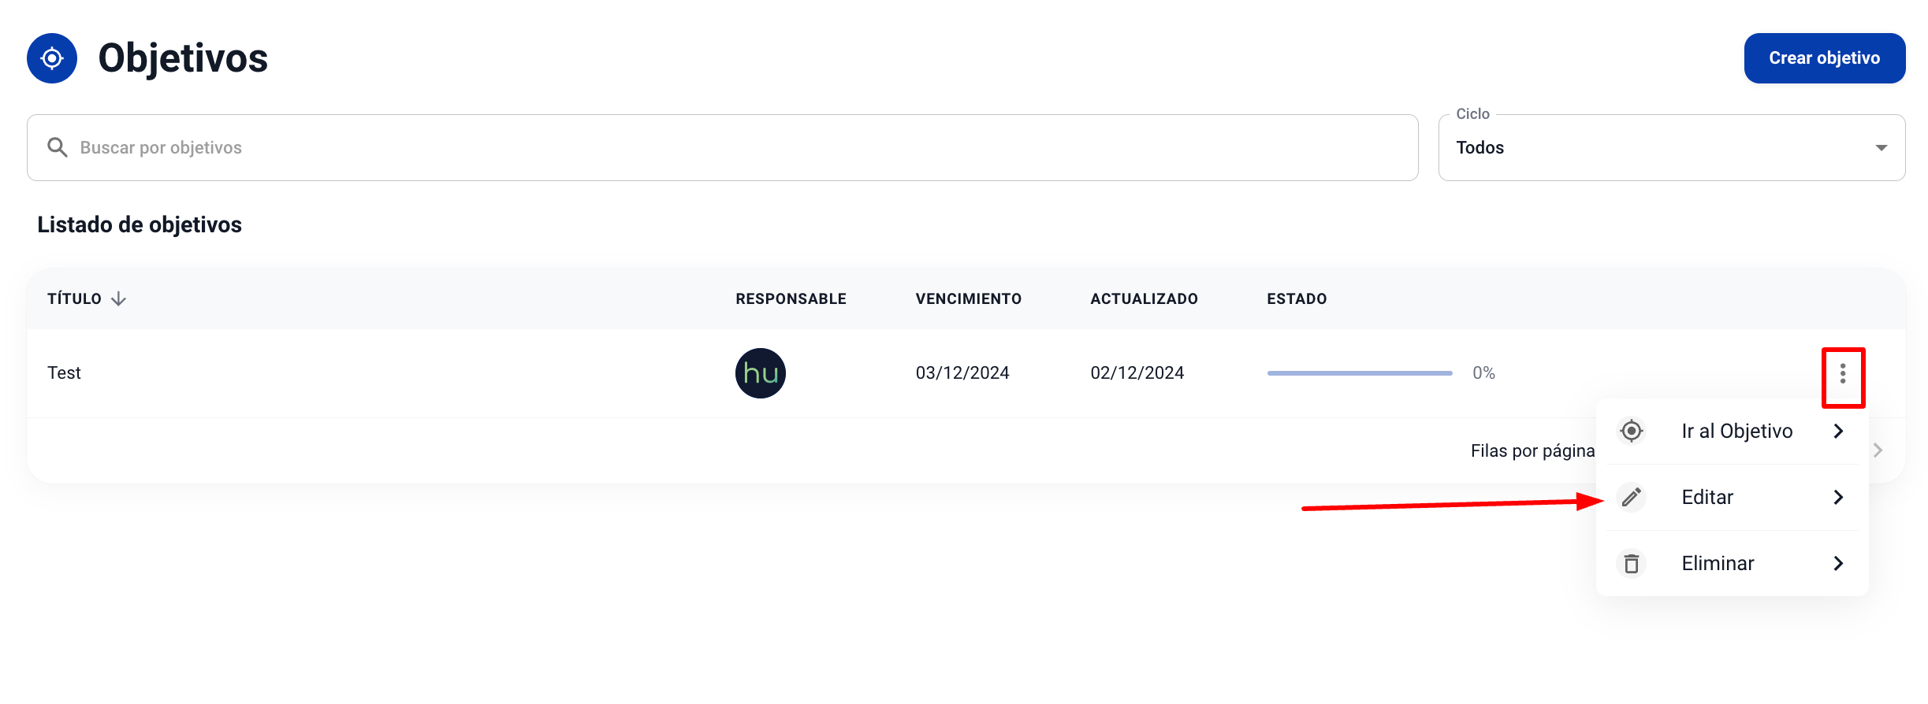Click the next page arrow in pagination
Screen dimensions: 1928x704
(x=1878, y=450)
